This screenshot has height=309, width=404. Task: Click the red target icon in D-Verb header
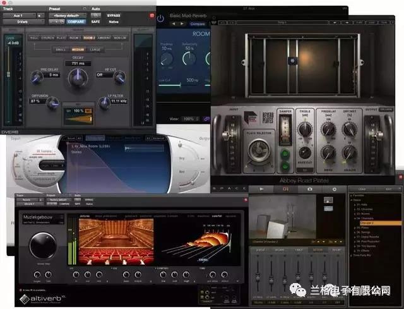(151, 16)
